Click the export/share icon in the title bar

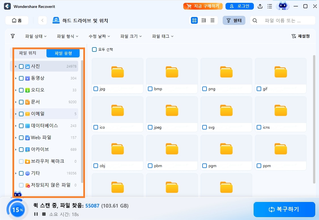260,6
